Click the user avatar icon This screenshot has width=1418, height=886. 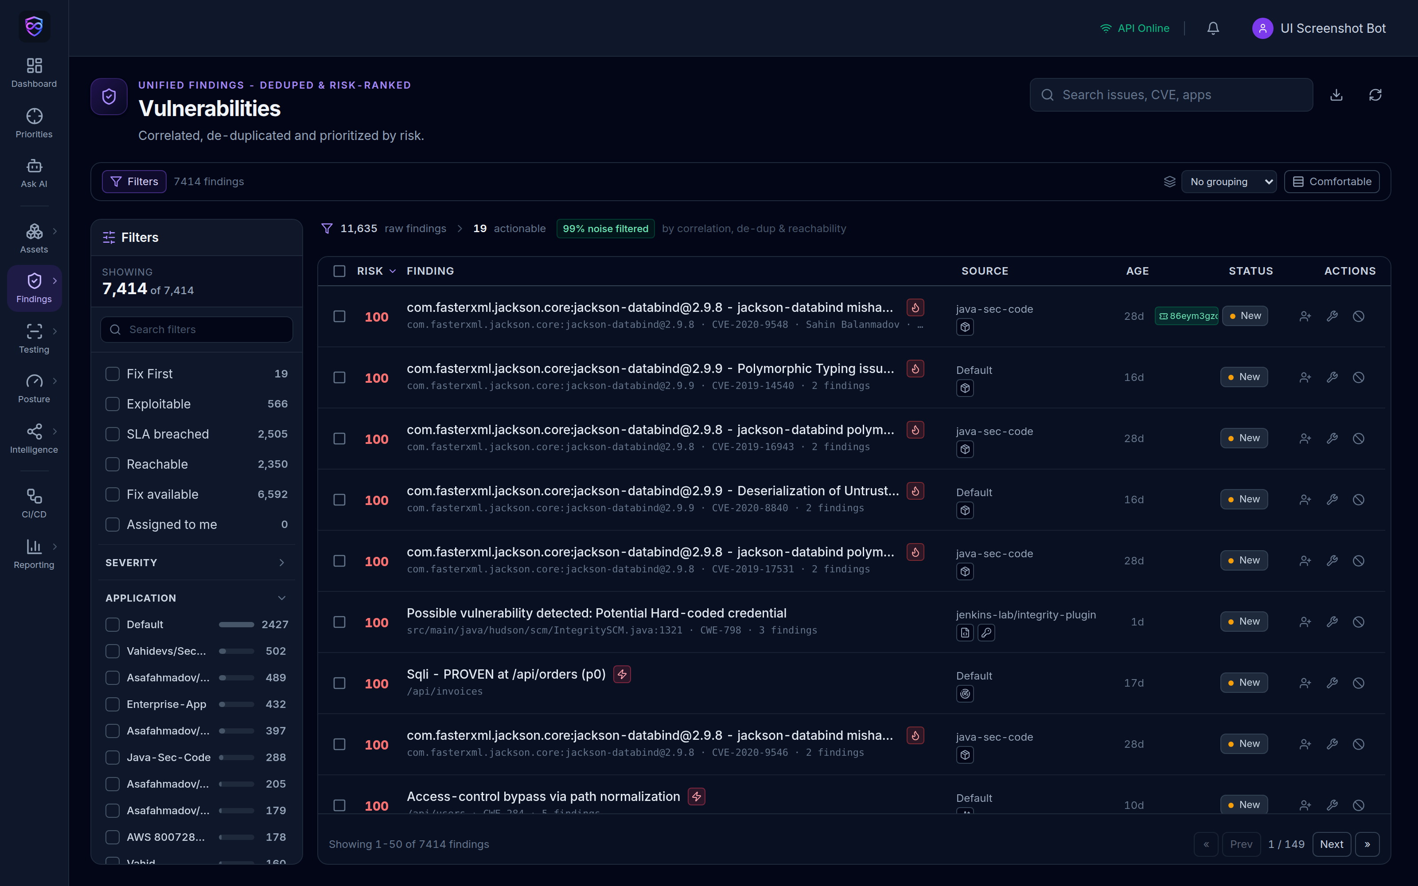1262,28
